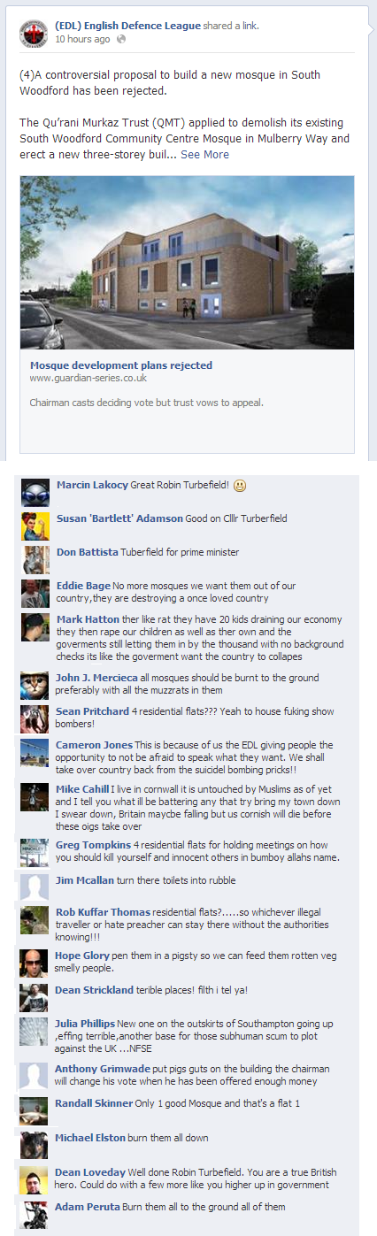Screen dimensions: 377x1236
Task: Click the mosque building preview image
Action: pyautogui.click(x=188, y=263)
